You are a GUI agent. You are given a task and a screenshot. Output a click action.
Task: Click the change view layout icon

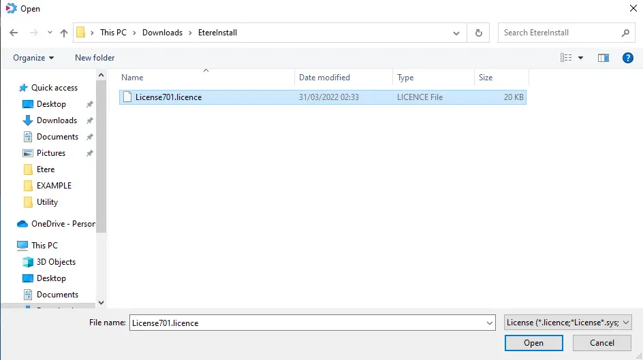click(x=566, y=58)
